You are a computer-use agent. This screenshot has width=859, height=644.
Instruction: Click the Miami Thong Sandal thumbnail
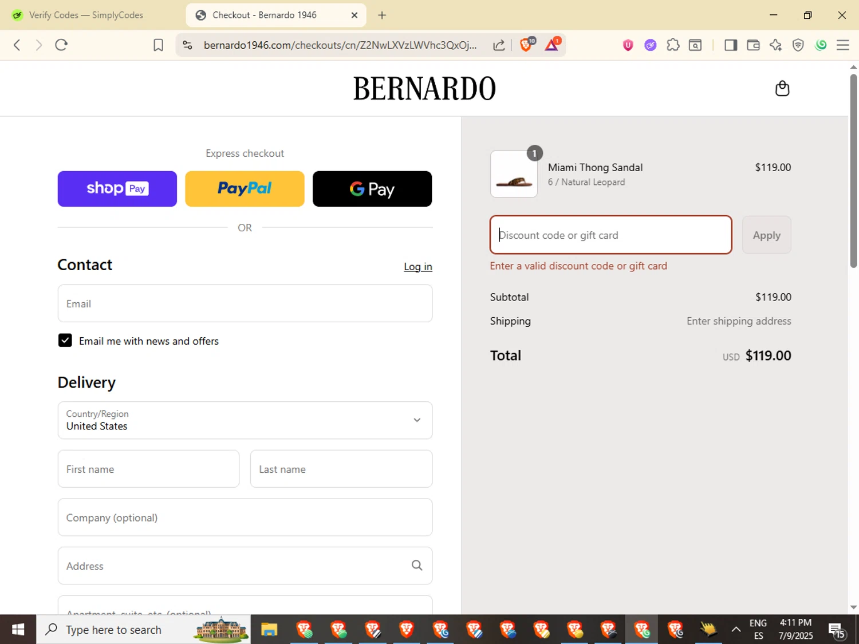514,174
